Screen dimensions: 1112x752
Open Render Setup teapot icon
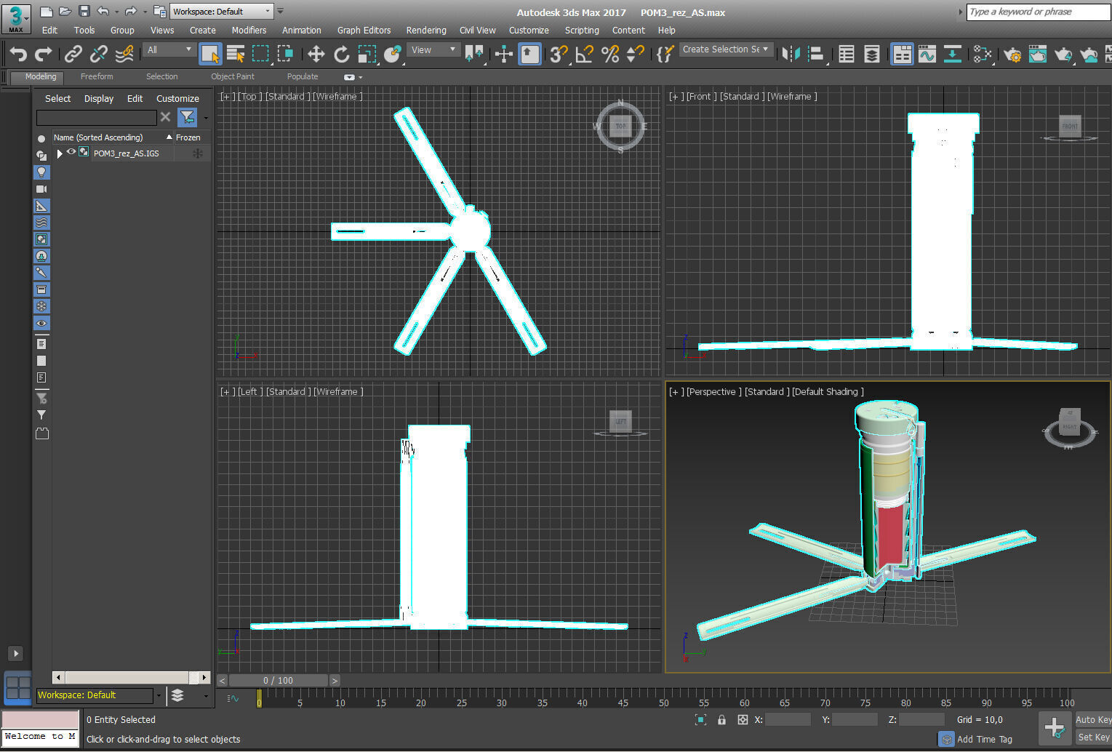[x=1012, y=54]
